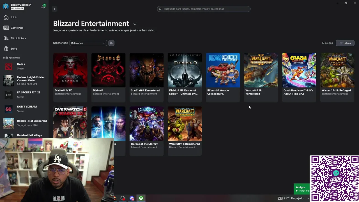Click the search box for games
This screenshot has width=359, height=202.
tap(204, 9)
